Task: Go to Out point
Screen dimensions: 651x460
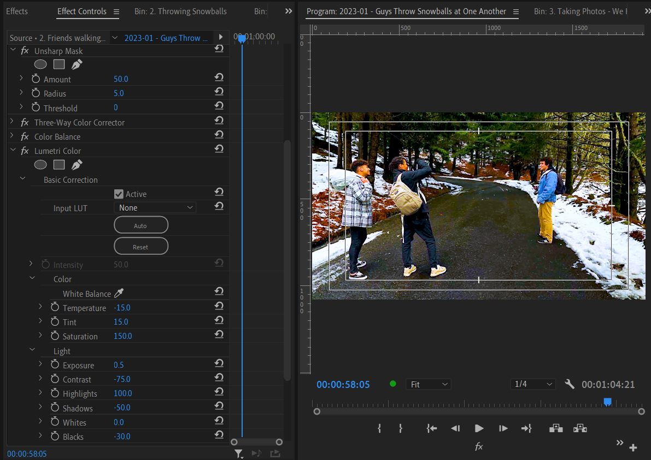Action: pyautogui.click(x=526, y=428)
